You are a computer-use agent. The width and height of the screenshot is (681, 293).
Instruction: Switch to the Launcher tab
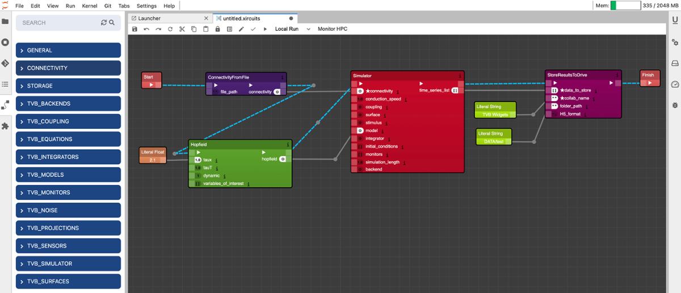tap(149, 18)
